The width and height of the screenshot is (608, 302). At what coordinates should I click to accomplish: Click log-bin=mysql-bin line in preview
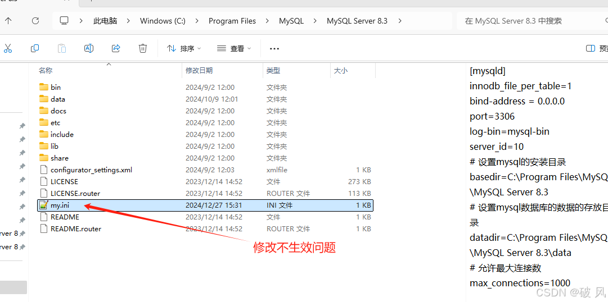tap(509, 132)
